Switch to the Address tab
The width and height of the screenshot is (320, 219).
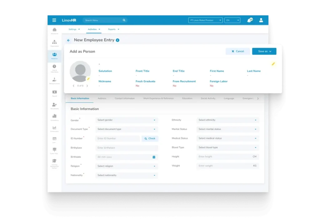[x=102, y=98]
